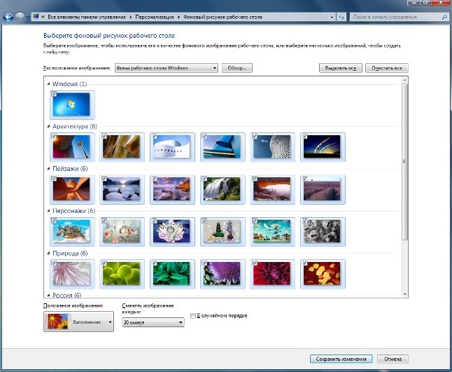Click 'Выделить все' button

click(341, 68)
